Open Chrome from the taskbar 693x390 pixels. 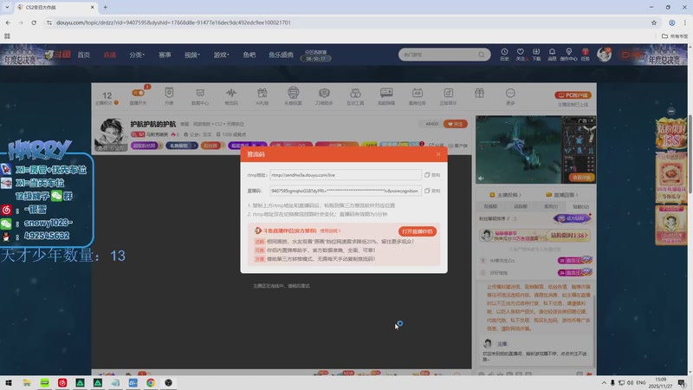(151, 383)
